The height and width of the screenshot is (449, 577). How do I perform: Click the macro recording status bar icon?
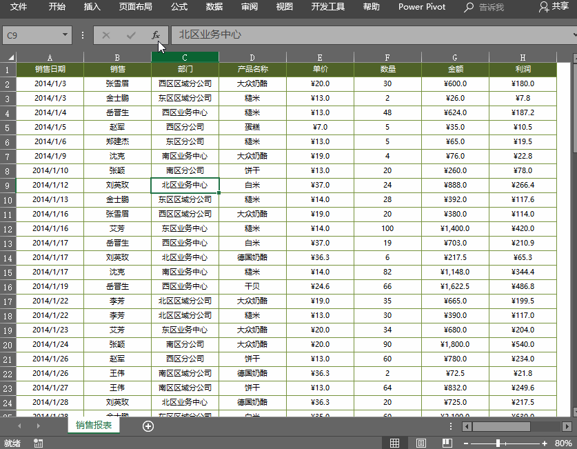(x=39, y=443)
